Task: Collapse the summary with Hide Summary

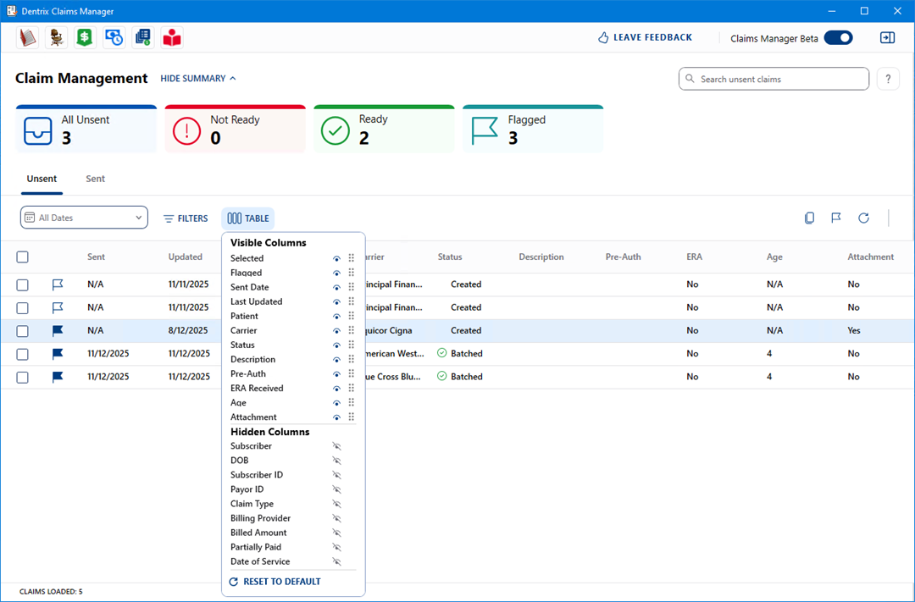Action: click(x=198, y=79)
